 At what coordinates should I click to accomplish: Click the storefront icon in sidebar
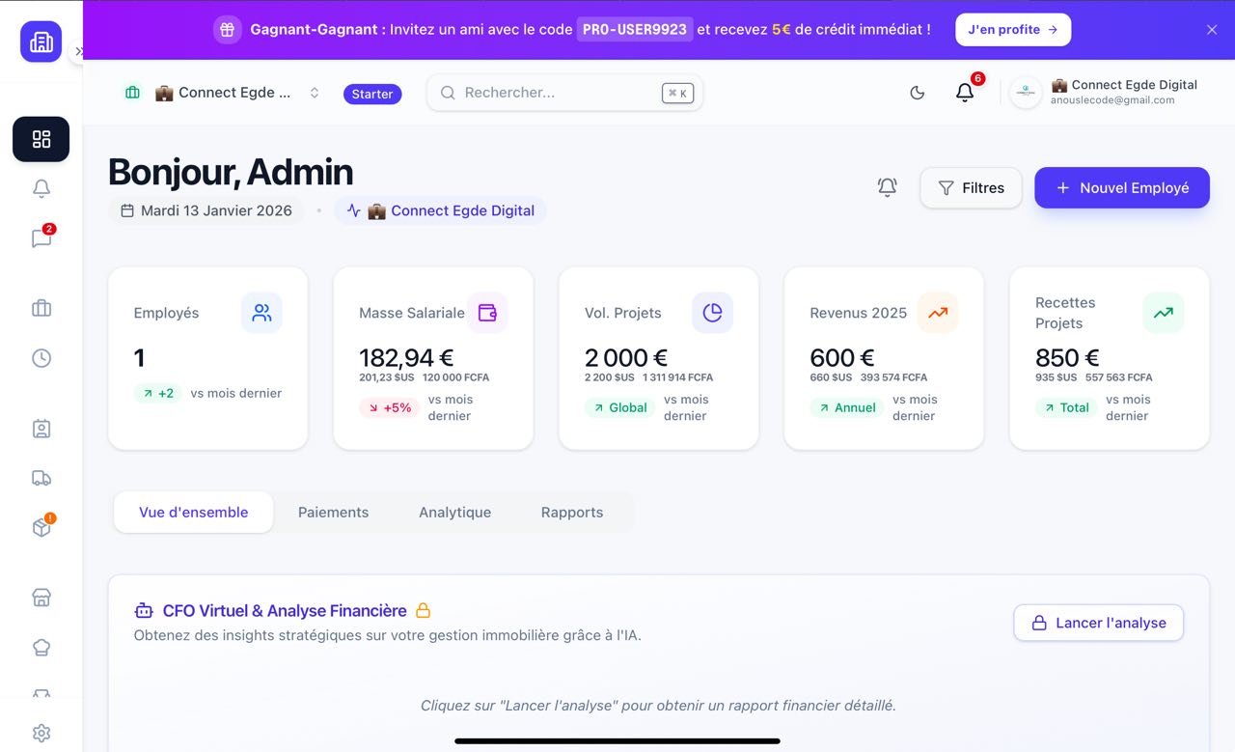click(x=41, y=598)
